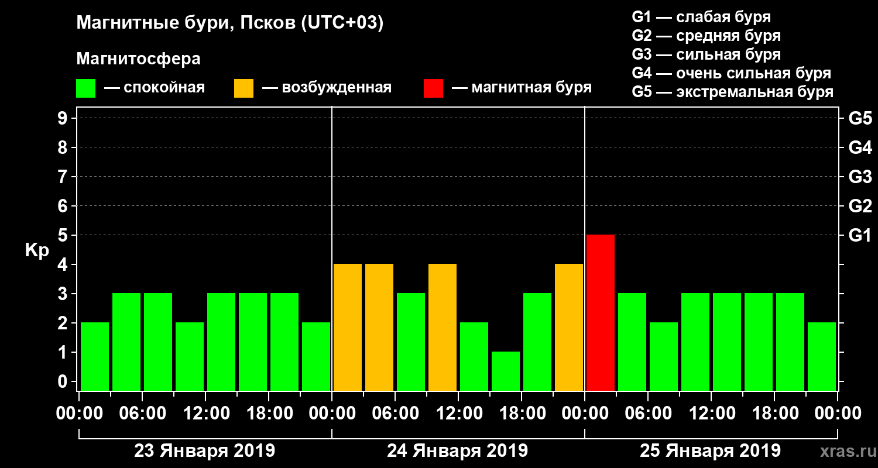This screenshot has width=878, height=468.
Task: Click the '23 Января 2019' date label
Action: (x=205, y=451)
